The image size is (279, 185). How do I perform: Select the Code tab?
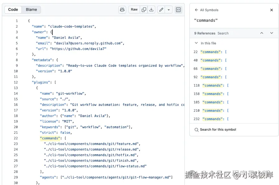pyautogui.click(x=13, y=10)
